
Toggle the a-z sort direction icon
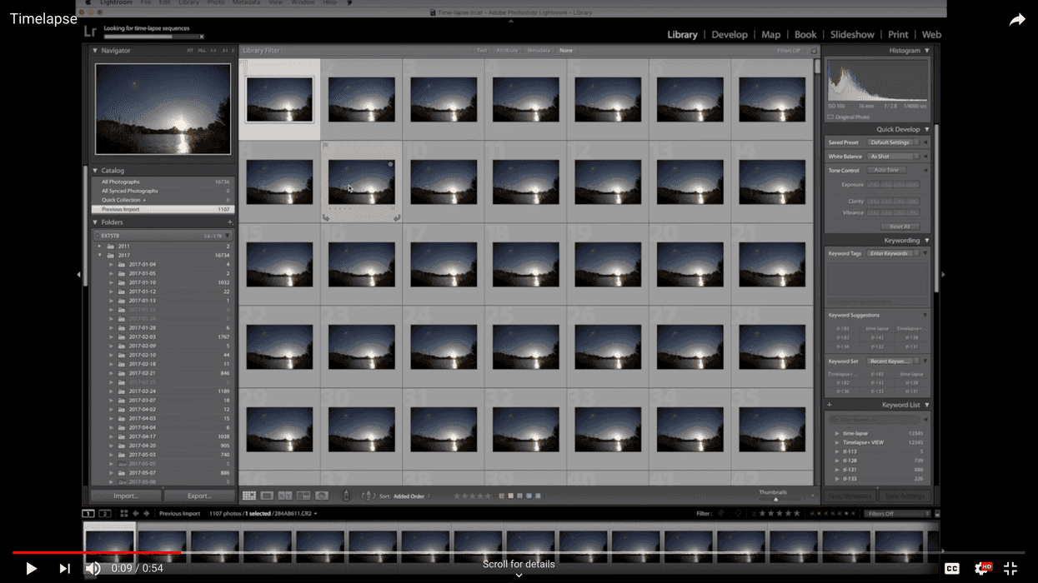tap(369, 496)
